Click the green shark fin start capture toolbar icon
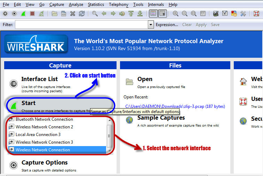Image resolution: width=263 pixels, height=176 pixels. pos(23,14)
